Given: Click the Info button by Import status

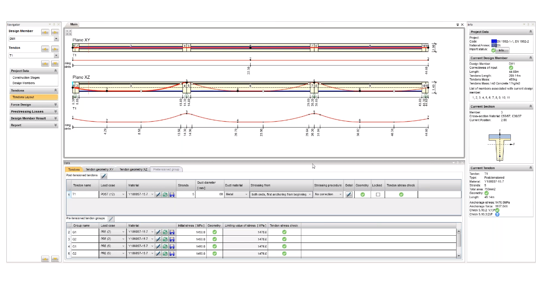Looking at the screenshot, I should point(501,50).
